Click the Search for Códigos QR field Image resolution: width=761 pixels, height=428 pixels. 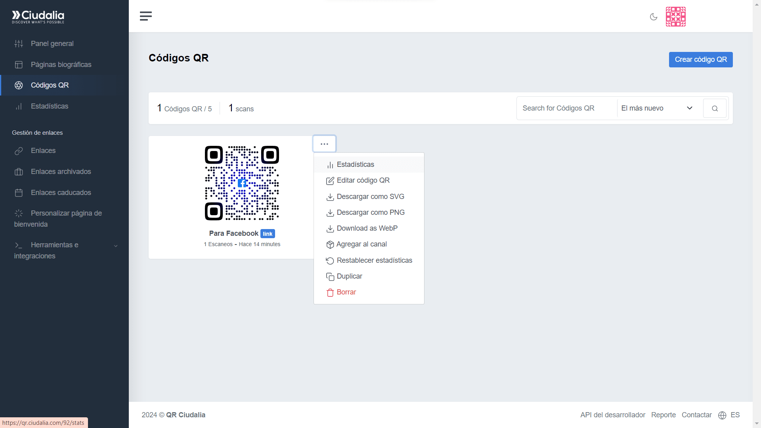point(566,108)
